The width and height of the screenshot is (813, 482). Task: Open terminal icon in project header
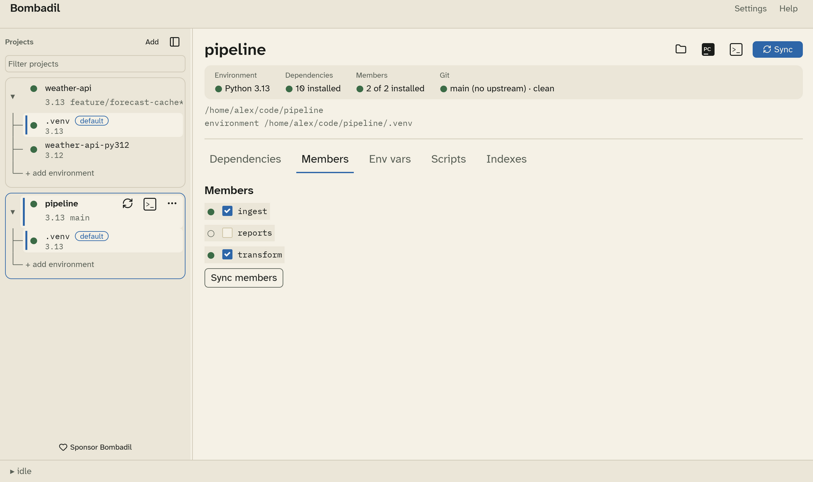click(x=736, y=49)
